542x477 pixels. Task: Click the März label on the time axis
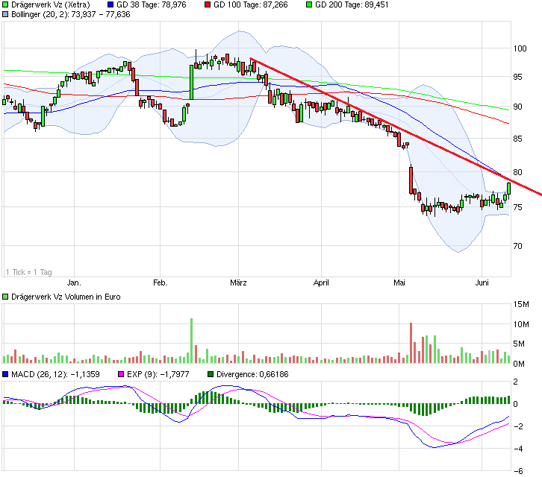coord(238,283)
